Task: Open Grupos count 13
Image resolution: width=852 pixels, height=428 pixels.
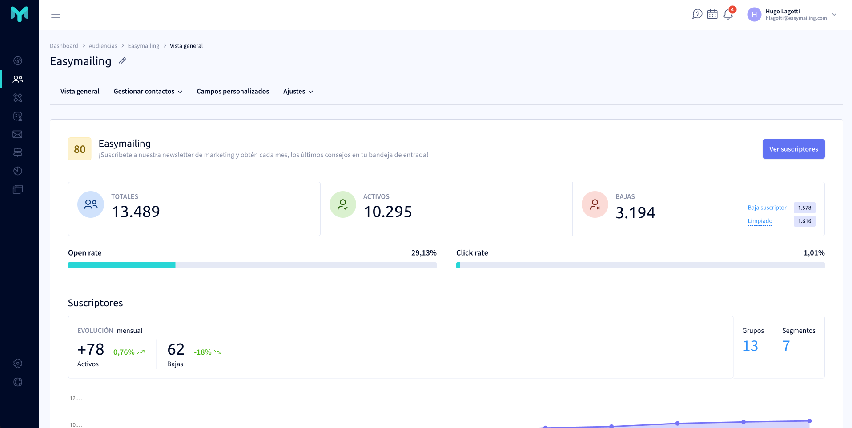Action: [x=751, y=346]
